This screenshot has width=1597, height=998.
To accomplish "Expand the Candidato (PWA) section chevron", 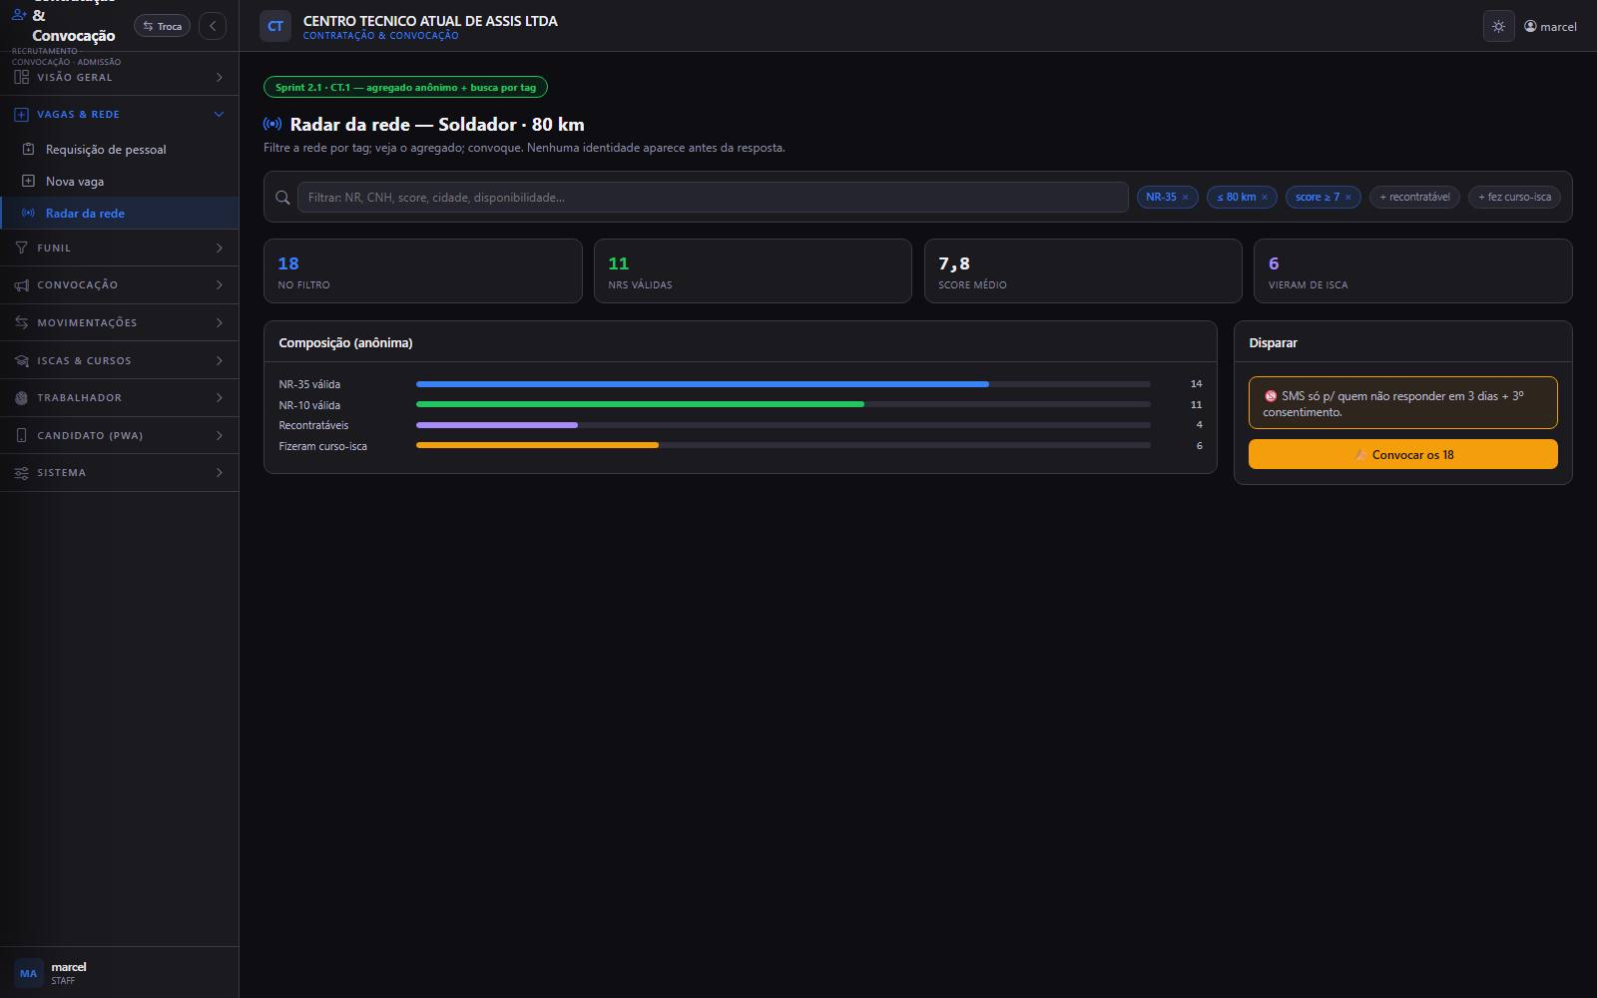I will pyautogui.click(x=220, y=435).
